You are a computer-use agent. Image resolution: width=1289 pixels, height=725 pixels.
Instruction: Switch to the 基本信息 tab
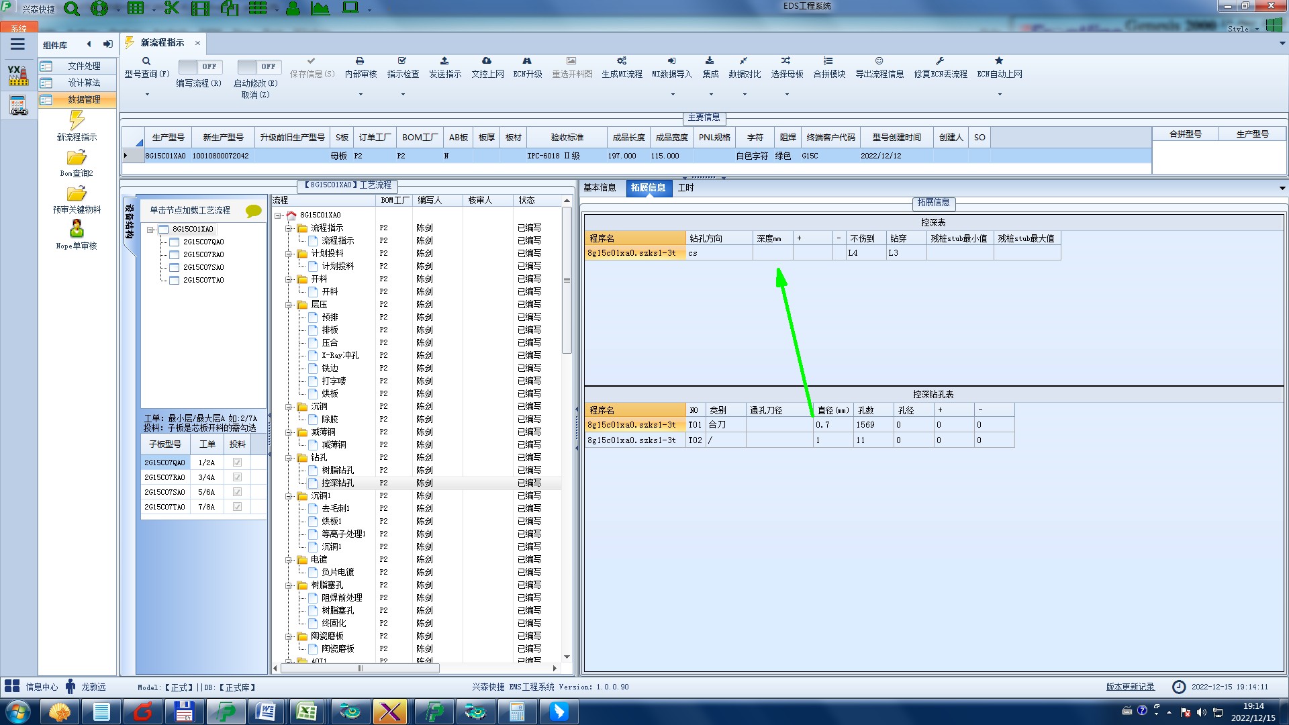tap(600, 188)
